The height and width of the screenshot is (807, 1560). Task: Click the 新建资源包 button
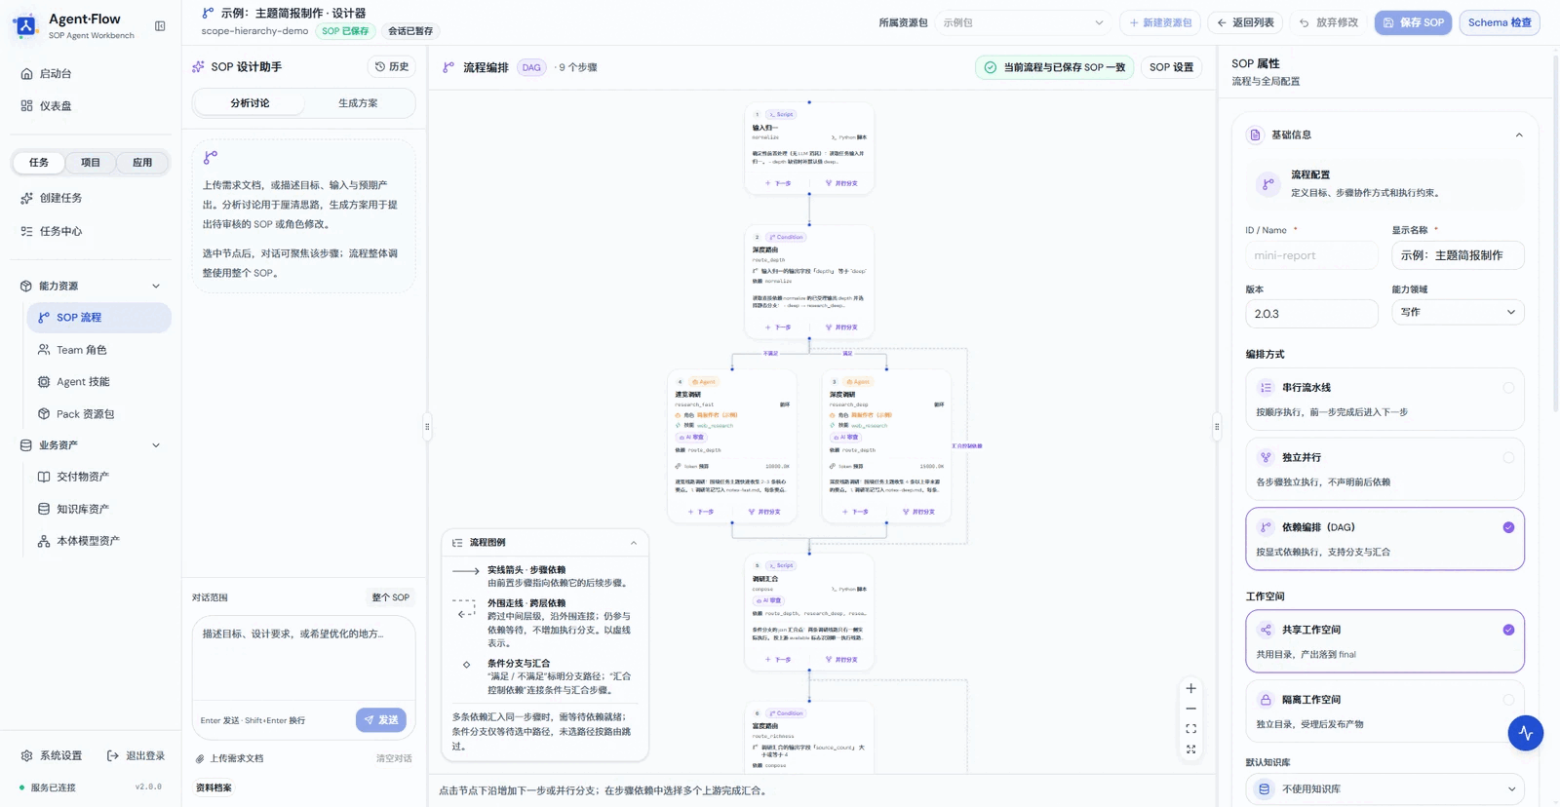point(1160,22)
